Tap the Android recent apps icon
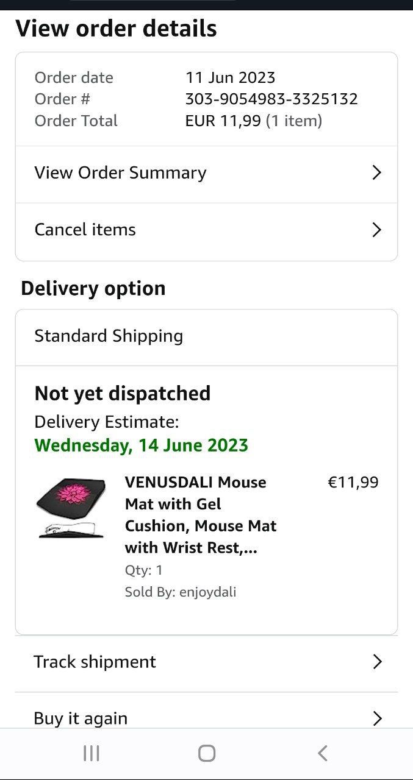413x780 pixels. [x=92, y=753]
